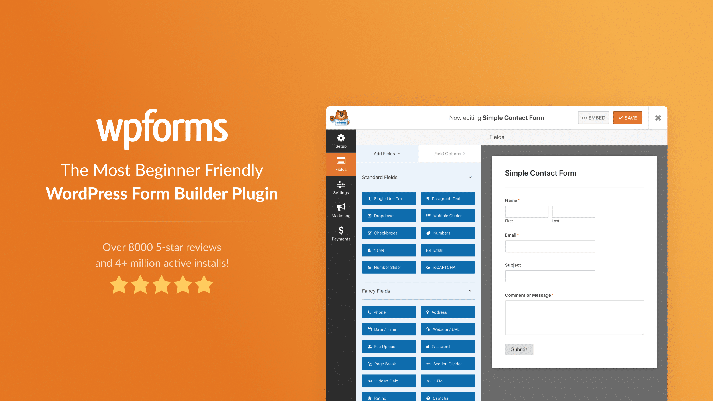The height and width of the screenshot is (401, 713).
Task: Select the Section Divider field type
Action: pyautogui.click(x=447, y=364)
